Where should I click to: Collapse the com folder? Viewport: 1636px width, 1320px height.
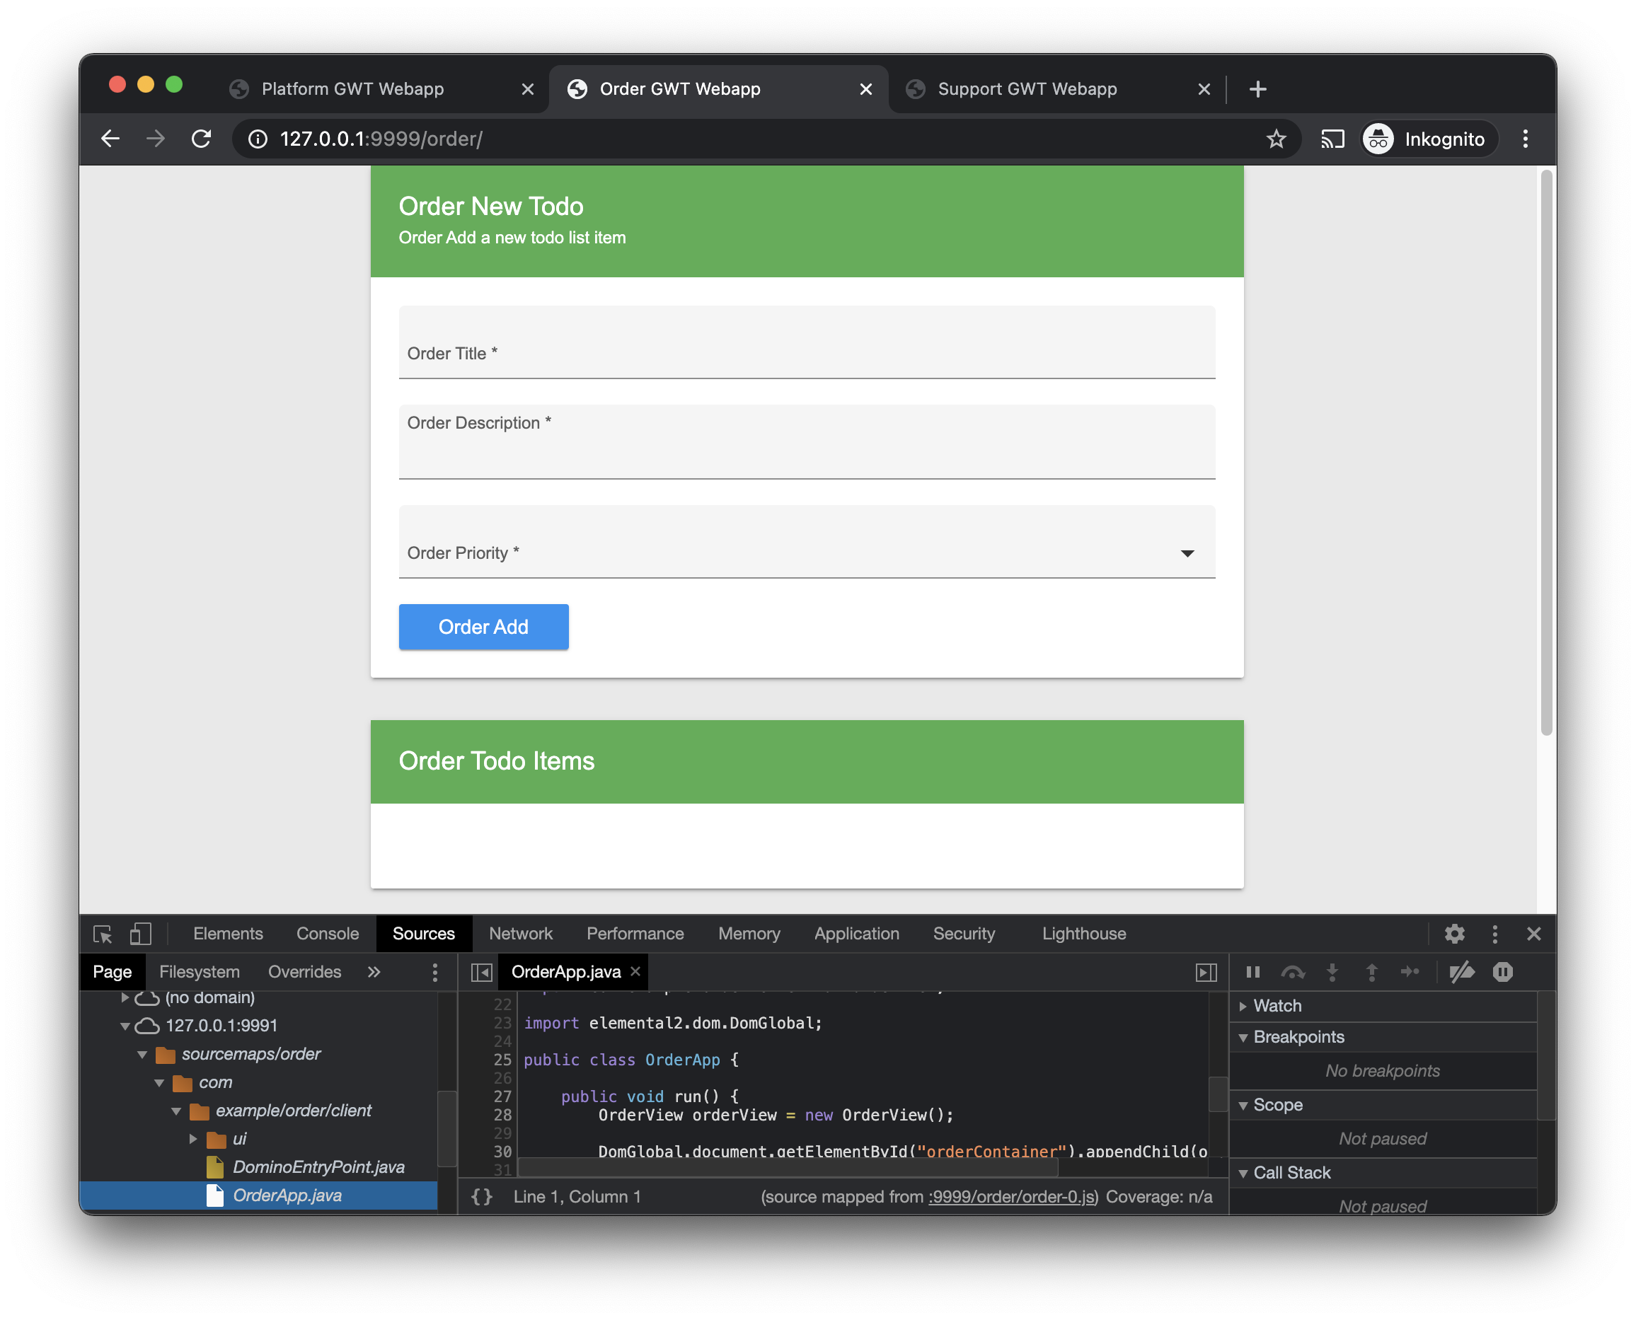coord(159,1083)
